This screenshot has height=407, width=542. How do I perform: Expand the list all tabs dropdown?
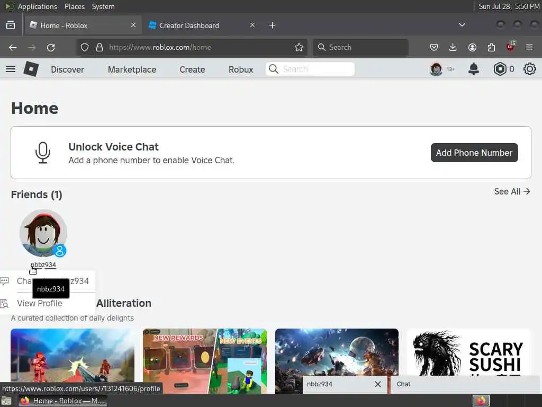[462, 25]
